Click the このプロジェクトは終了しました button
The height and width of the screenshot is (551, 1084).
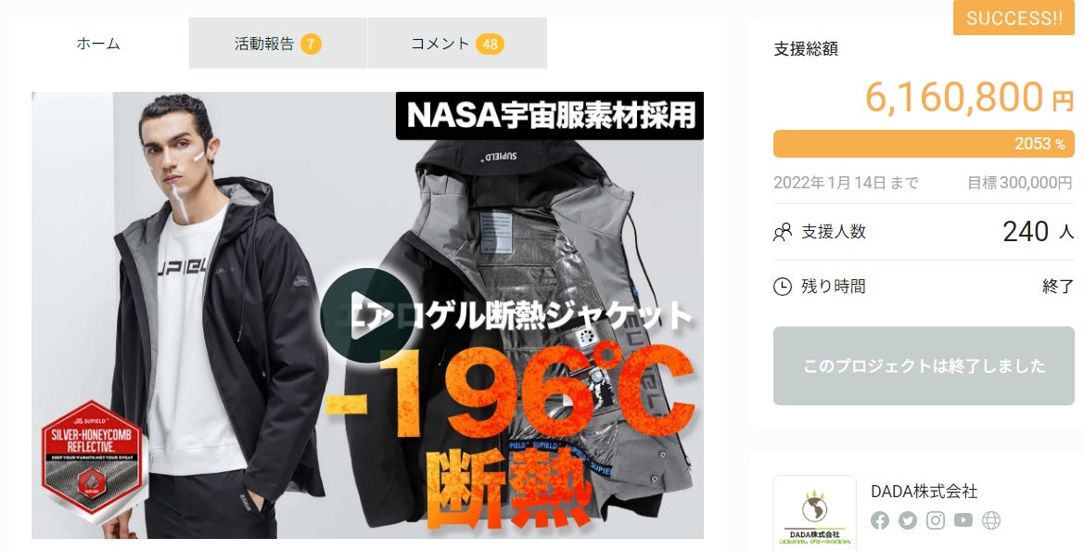924,365
